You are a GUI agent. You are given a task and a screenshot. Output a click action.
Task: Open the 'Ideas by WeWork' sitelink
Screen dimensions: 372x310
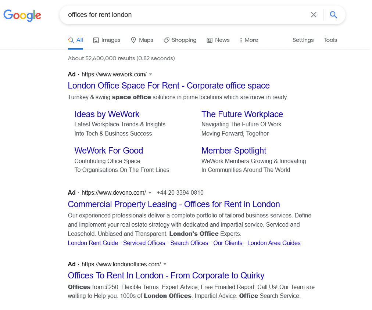tap(107, 114)
